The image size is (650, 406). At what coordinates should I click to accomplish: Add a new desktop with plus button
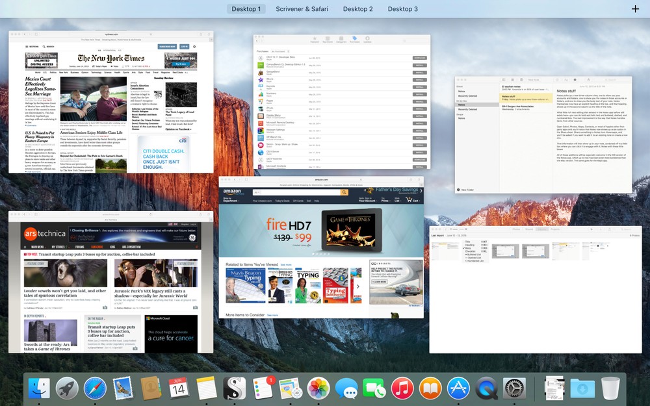click(x=635, y=9)
